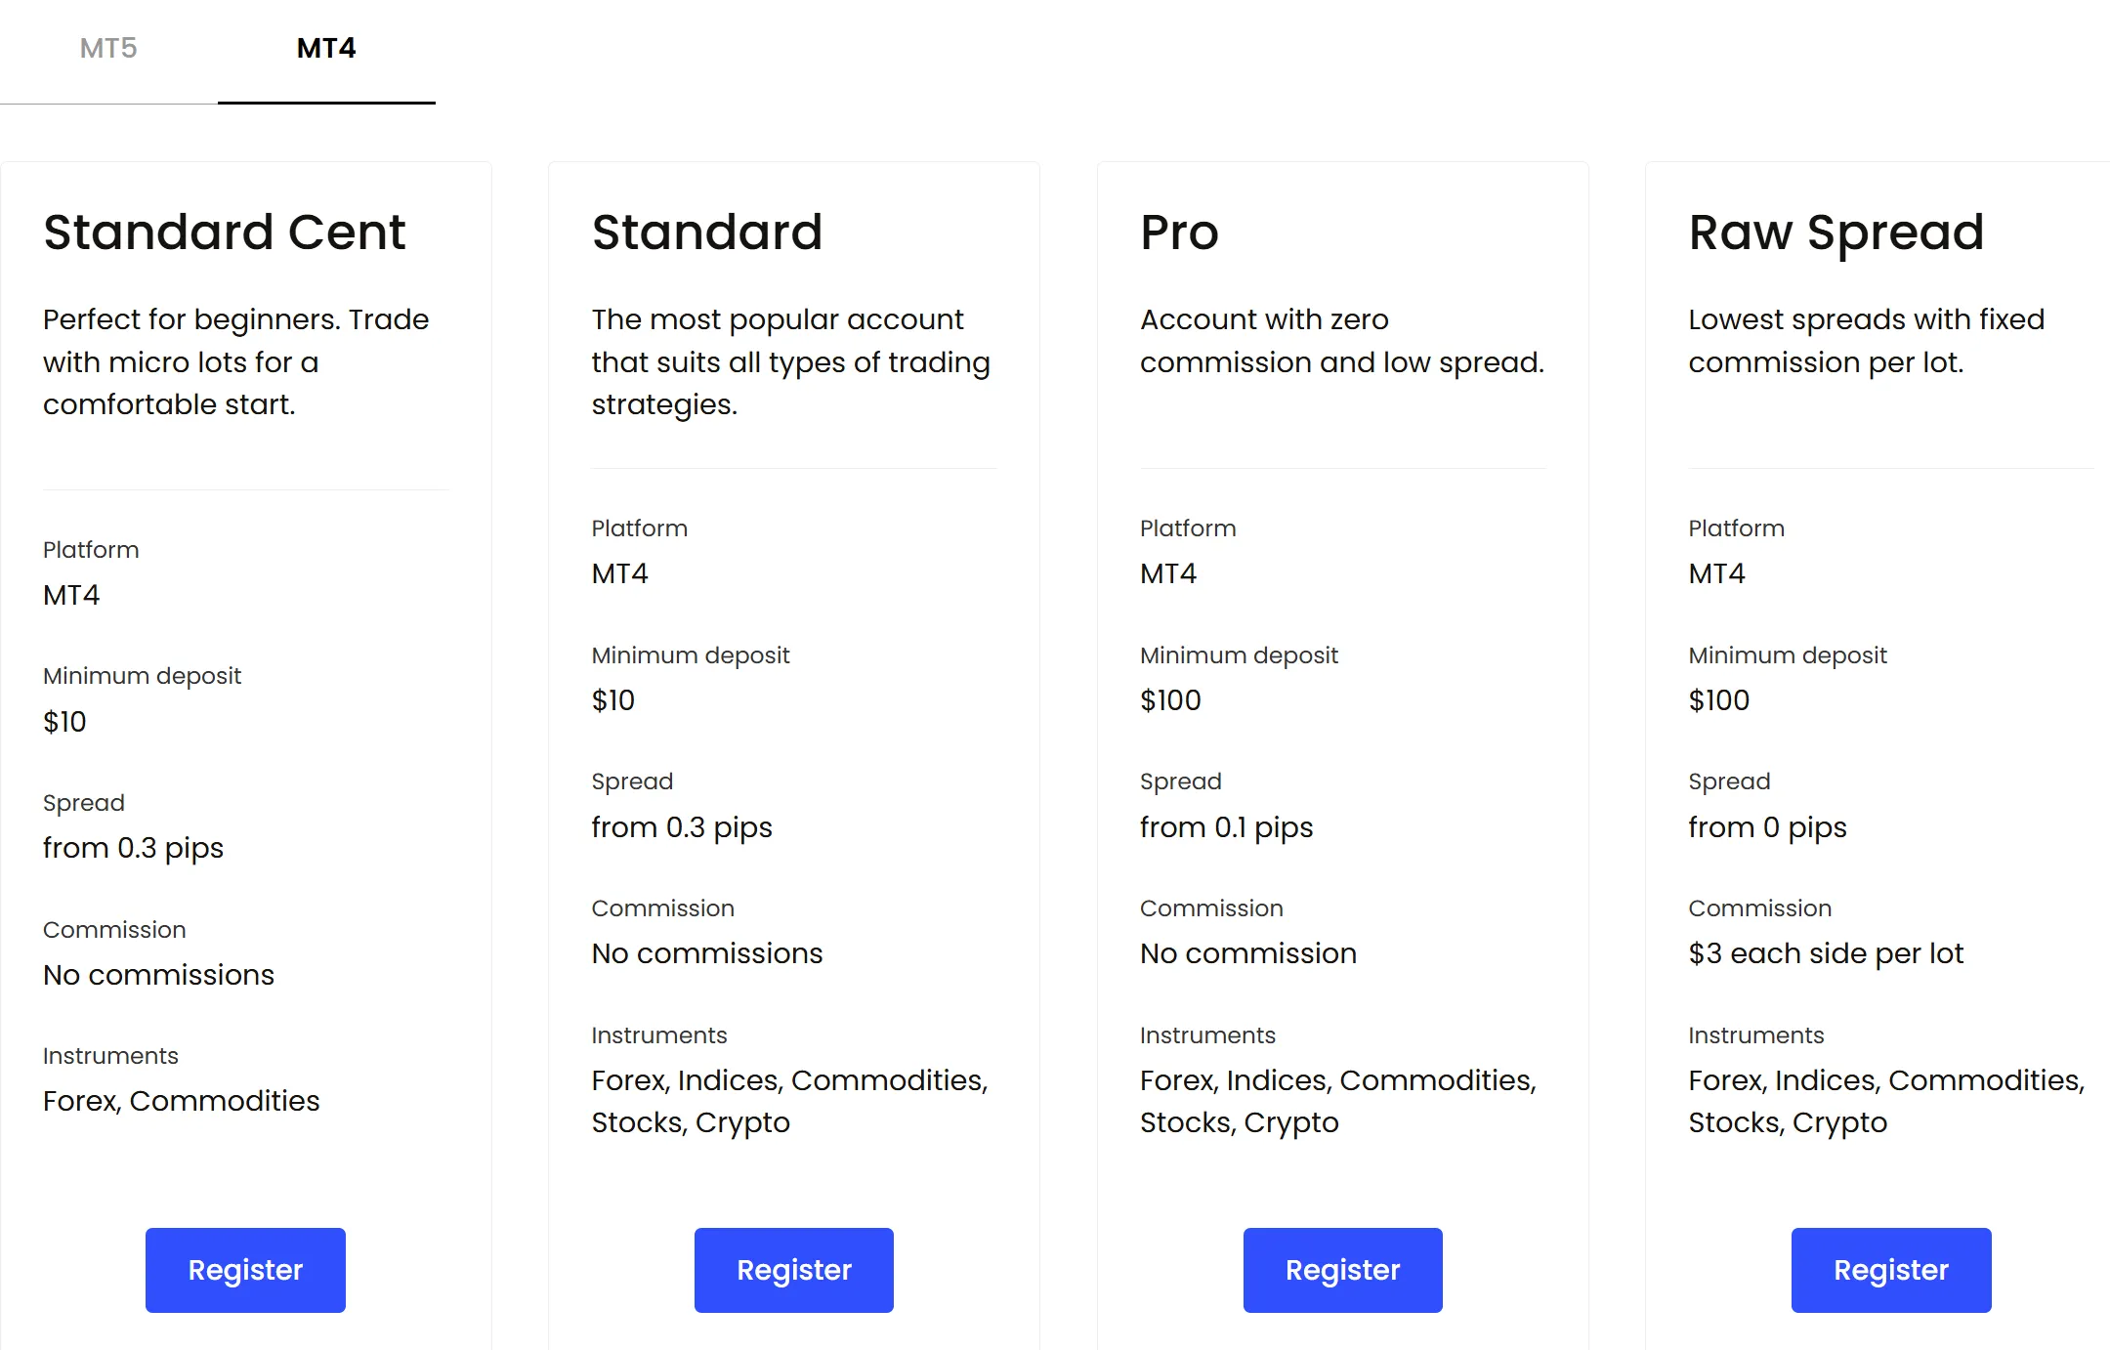Click the Raw Spread card heading
The width and height of the screenshot is (2110, 1350).
1836,233
